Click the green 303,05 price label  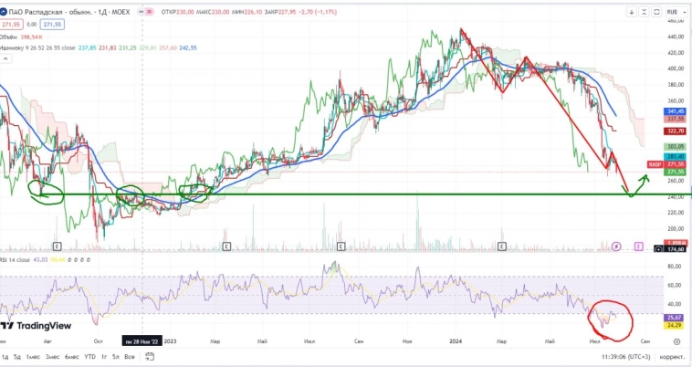676,146
